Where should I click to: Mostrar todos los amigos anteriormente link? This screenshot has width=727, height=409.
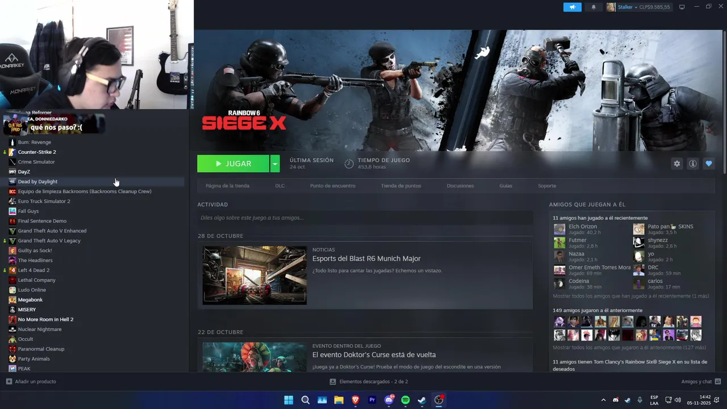pos(629,347)
